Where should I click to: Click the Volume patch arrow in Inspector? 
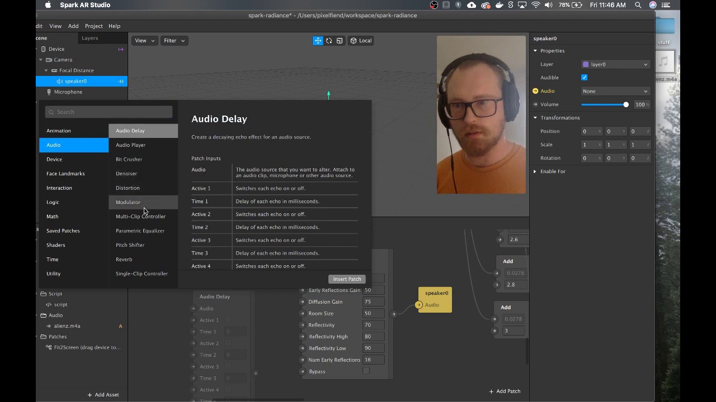point(535,104)
